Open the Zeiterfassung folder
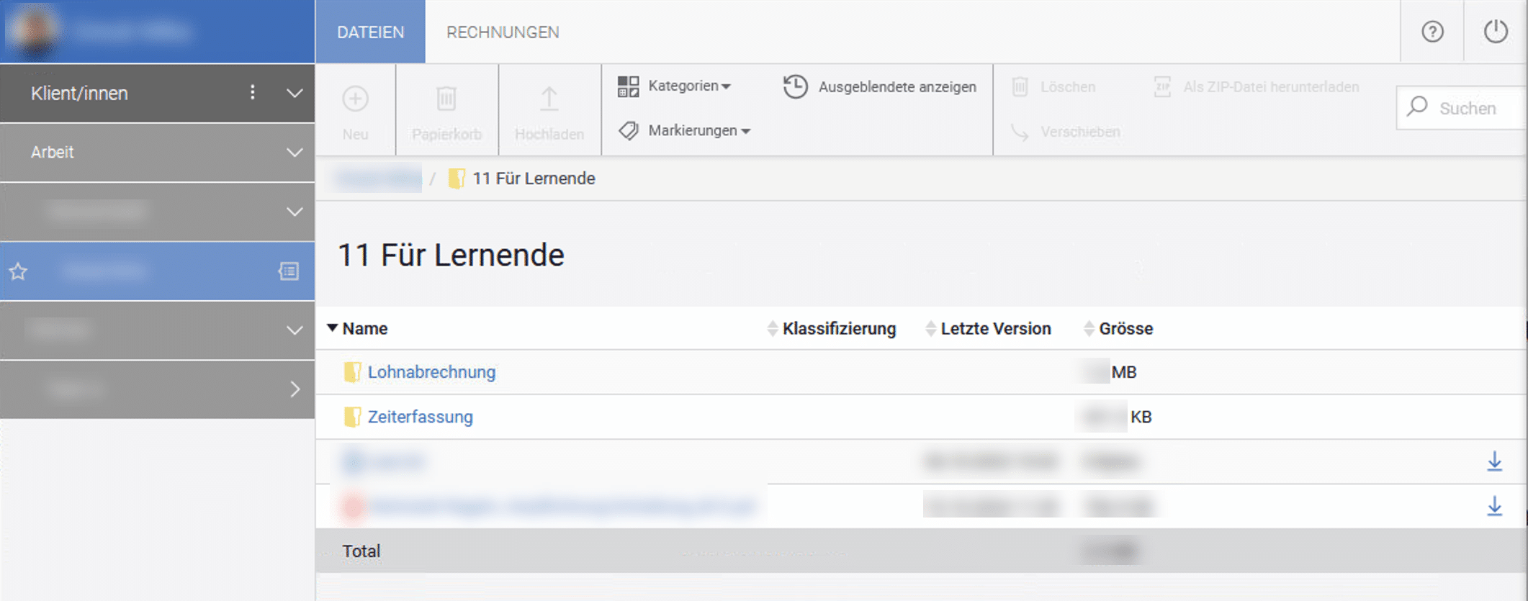1528x601 pixels. [420, 417]
